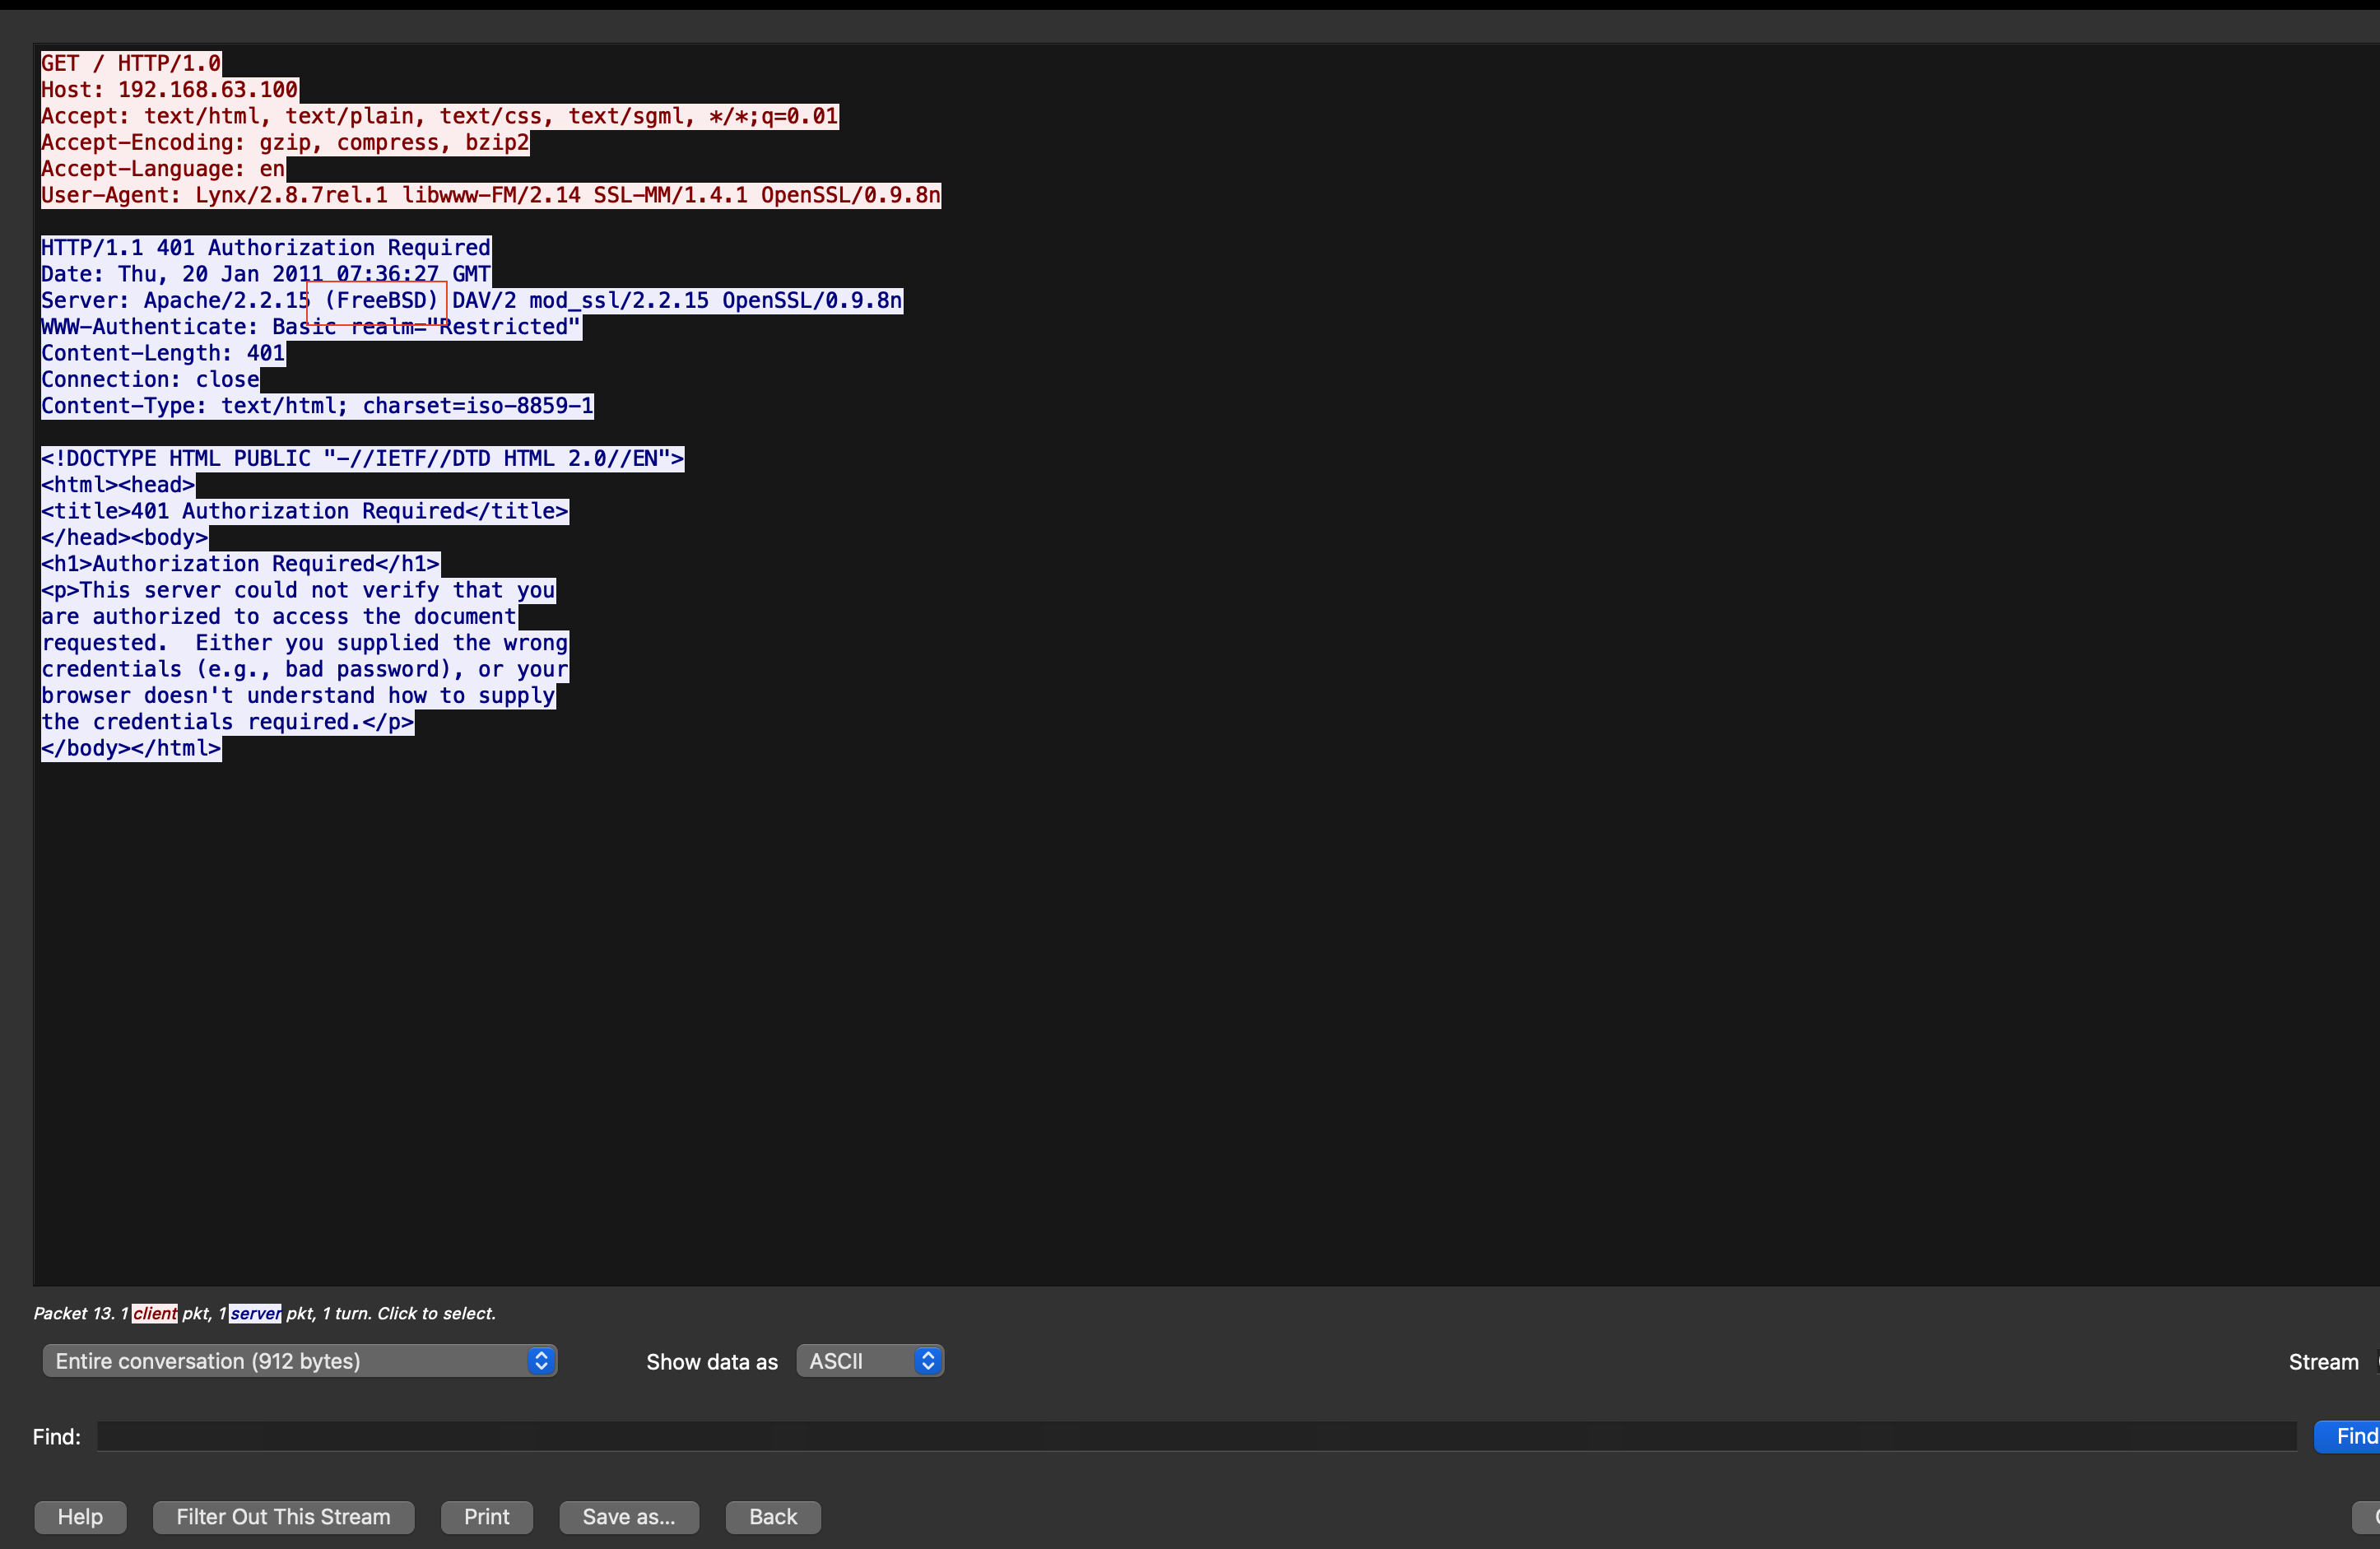This screenshot has width=2380, height=1549.
Task: Click the User-Agent Lynx header line
Action: [x=490, y=195]
